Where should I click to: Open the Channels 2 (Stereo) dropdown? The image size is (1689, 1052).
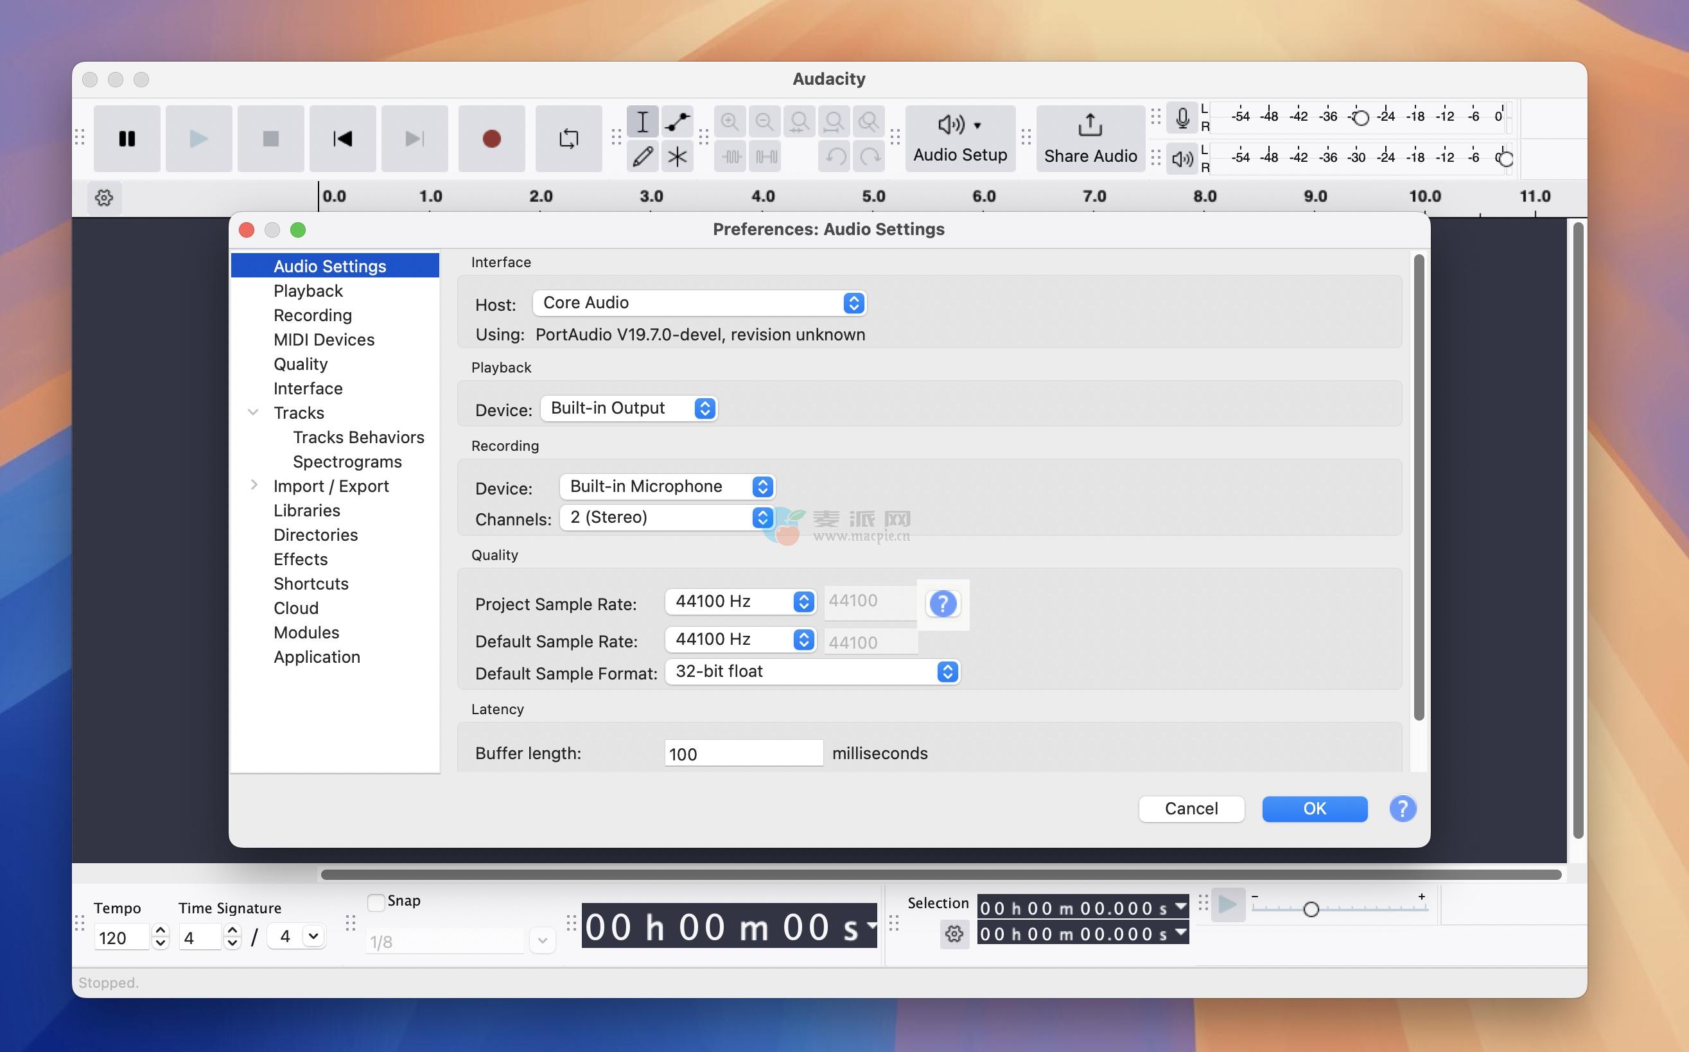click(x=667, y=517)
